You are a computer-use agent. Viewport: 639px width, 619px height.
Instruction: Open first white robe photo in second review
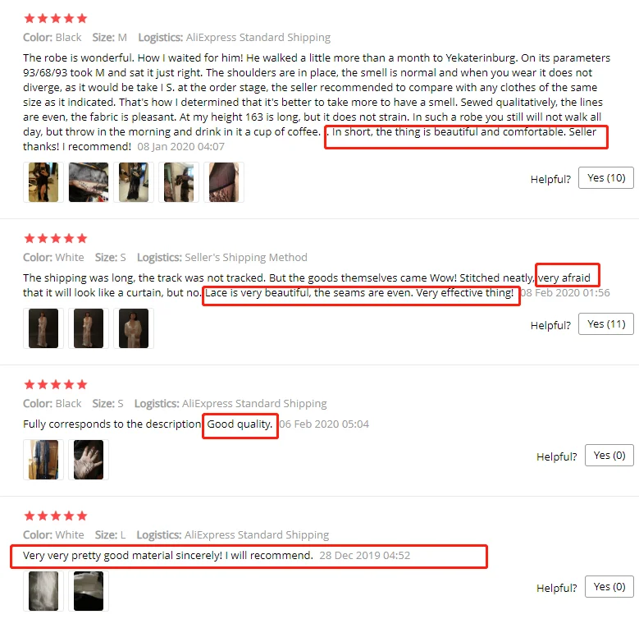tap(43, 328)
